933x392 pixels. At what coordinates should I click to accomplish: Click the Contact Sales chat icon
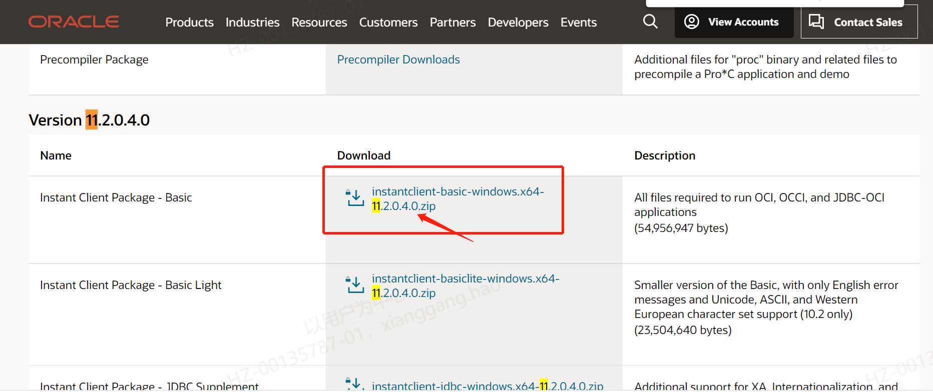[816, 21]
